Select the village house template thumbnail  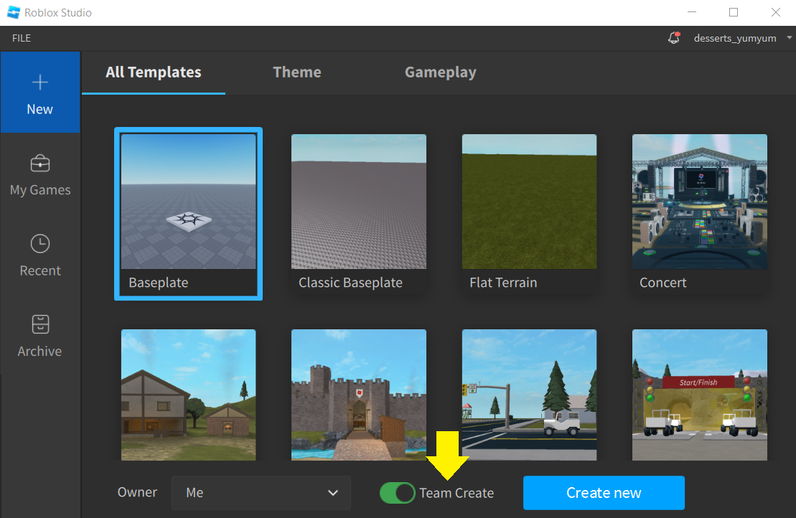(188, 395)
